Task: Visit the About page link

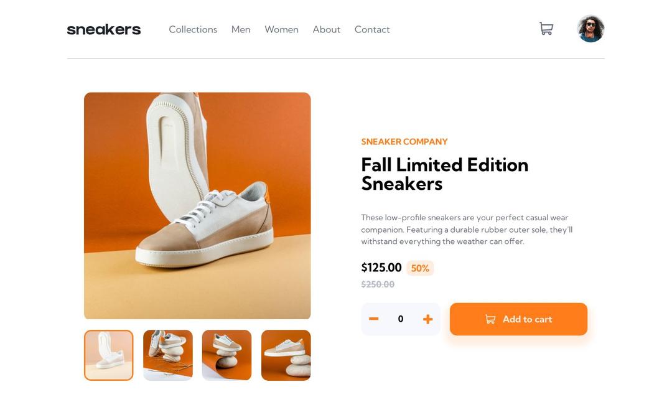Action: [327, 30]
